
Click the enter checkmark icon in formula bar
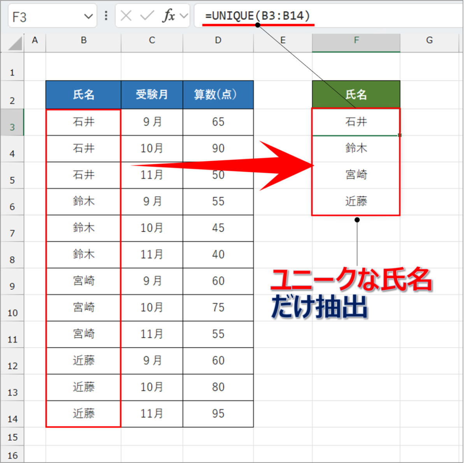coord(147,16)
